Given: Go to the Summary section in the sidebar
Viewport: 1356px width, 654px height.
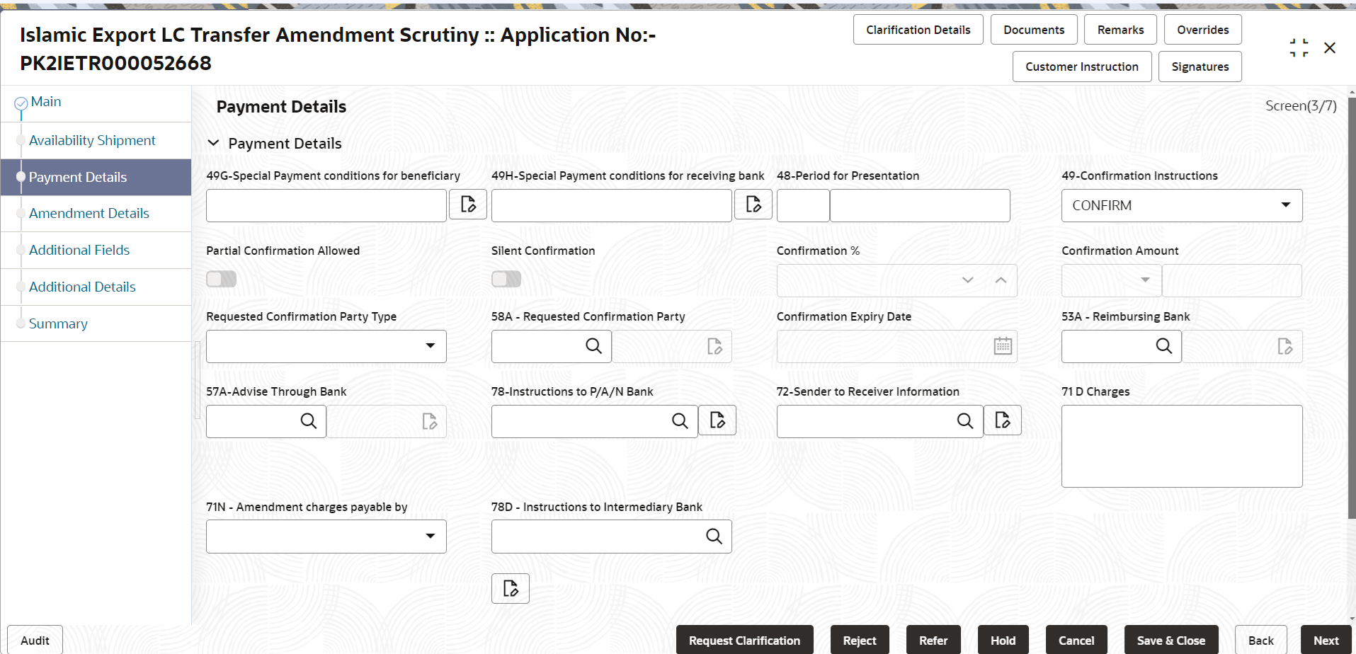Looking at the screenshot, I should point(59,323).
